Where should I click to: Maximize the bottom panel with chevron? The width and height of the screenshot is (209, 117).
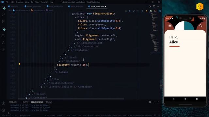coord(154,102)
